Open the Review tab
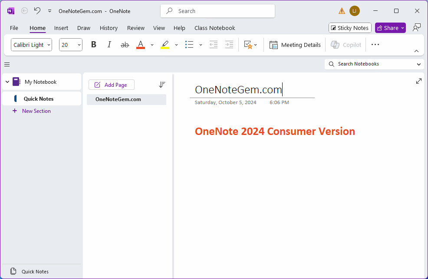The image size is (428, 279). click(136, 28)
